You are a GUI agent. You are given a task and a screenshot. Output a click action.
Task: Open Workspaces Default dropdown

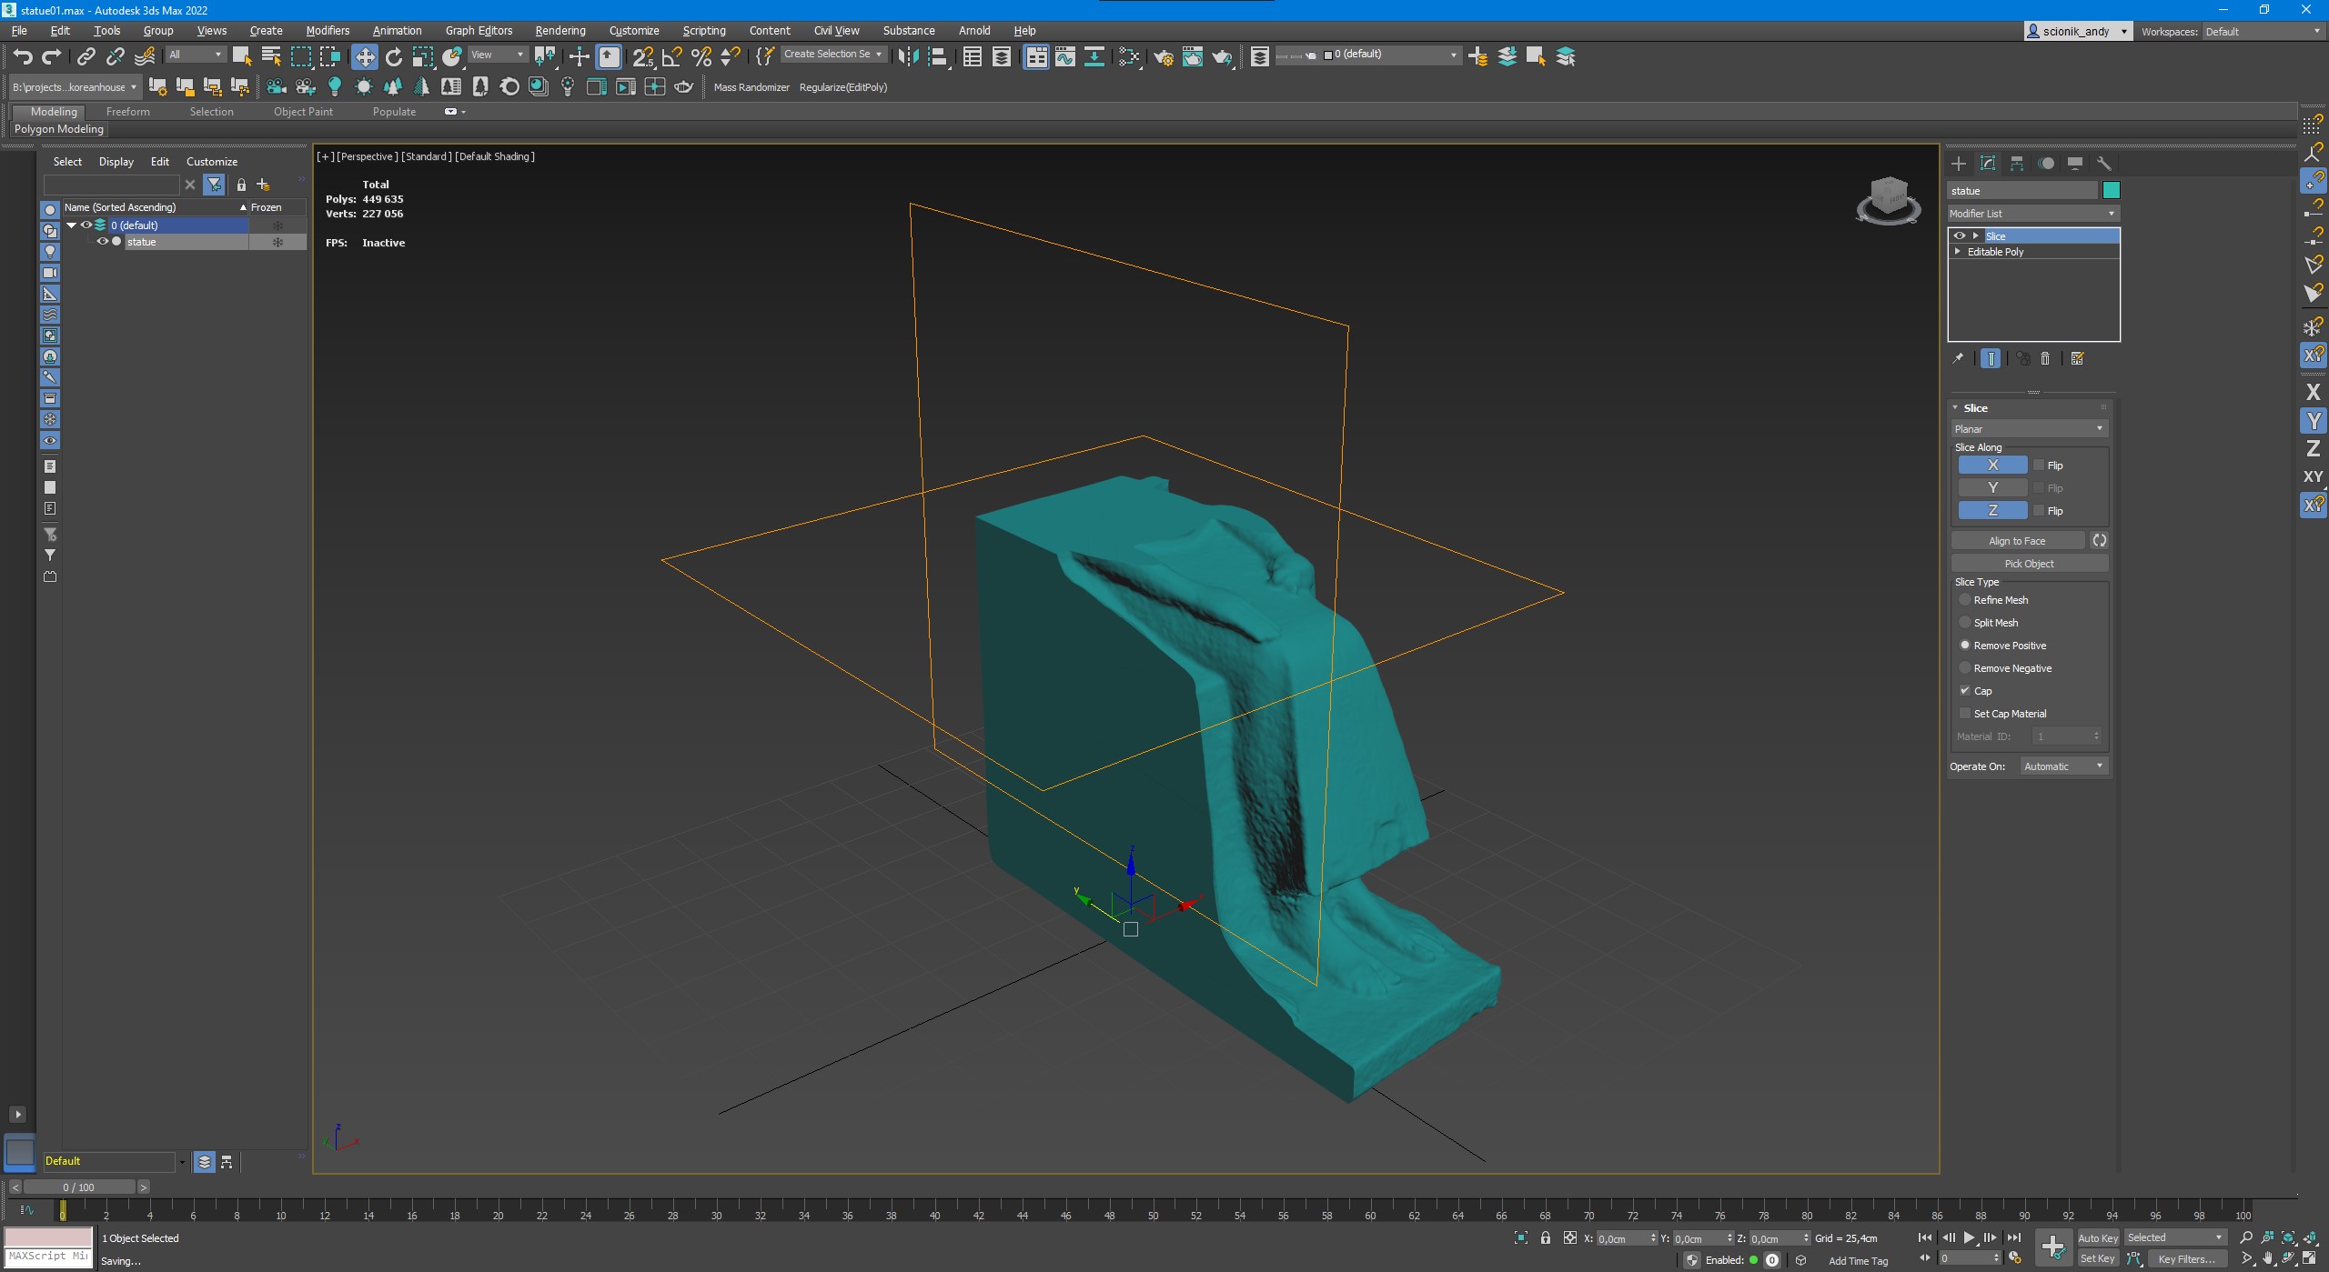click(2263, 31)
